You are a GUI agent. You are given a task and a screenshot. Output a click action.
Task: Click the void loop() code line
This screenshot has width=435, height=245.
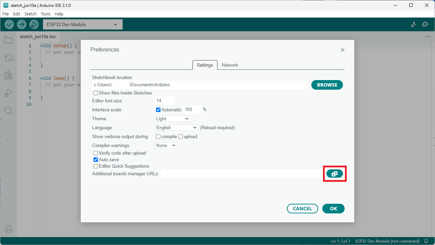(x=57, y=78)
